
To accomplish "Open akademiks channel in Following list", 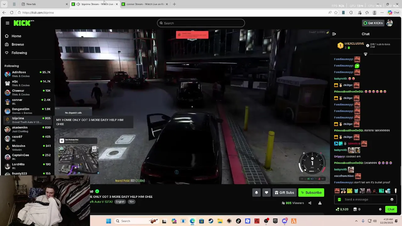I will 28,129.
